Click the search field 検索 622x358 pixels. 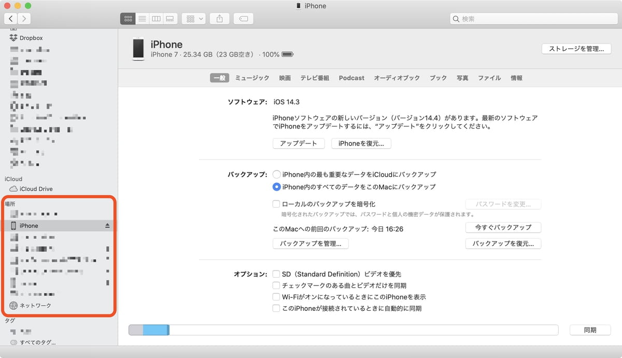pyautogui.click(x=533, y=19)
